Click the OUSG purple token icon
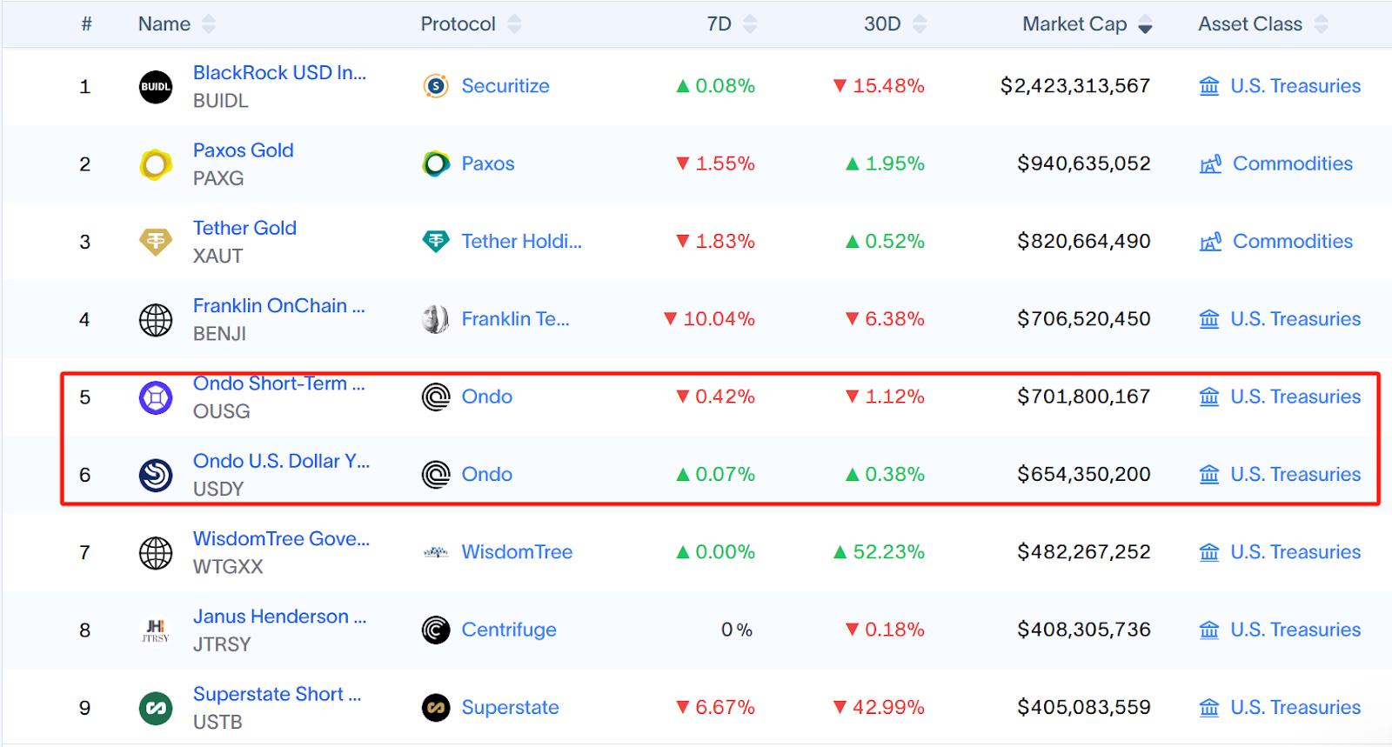Screen dimensions: 1392x747 pos(156,397)
